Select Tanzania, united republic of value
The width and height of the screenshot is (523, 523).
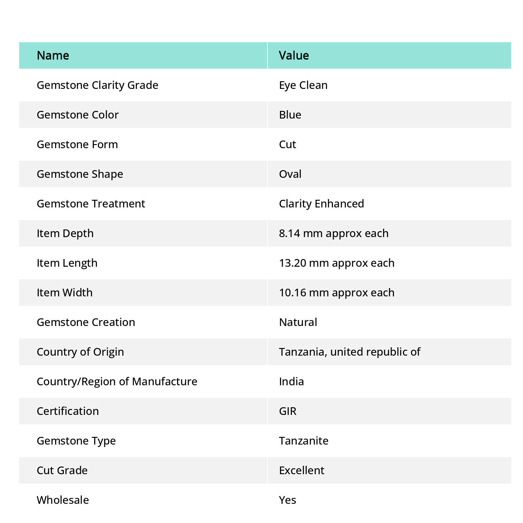350,352
